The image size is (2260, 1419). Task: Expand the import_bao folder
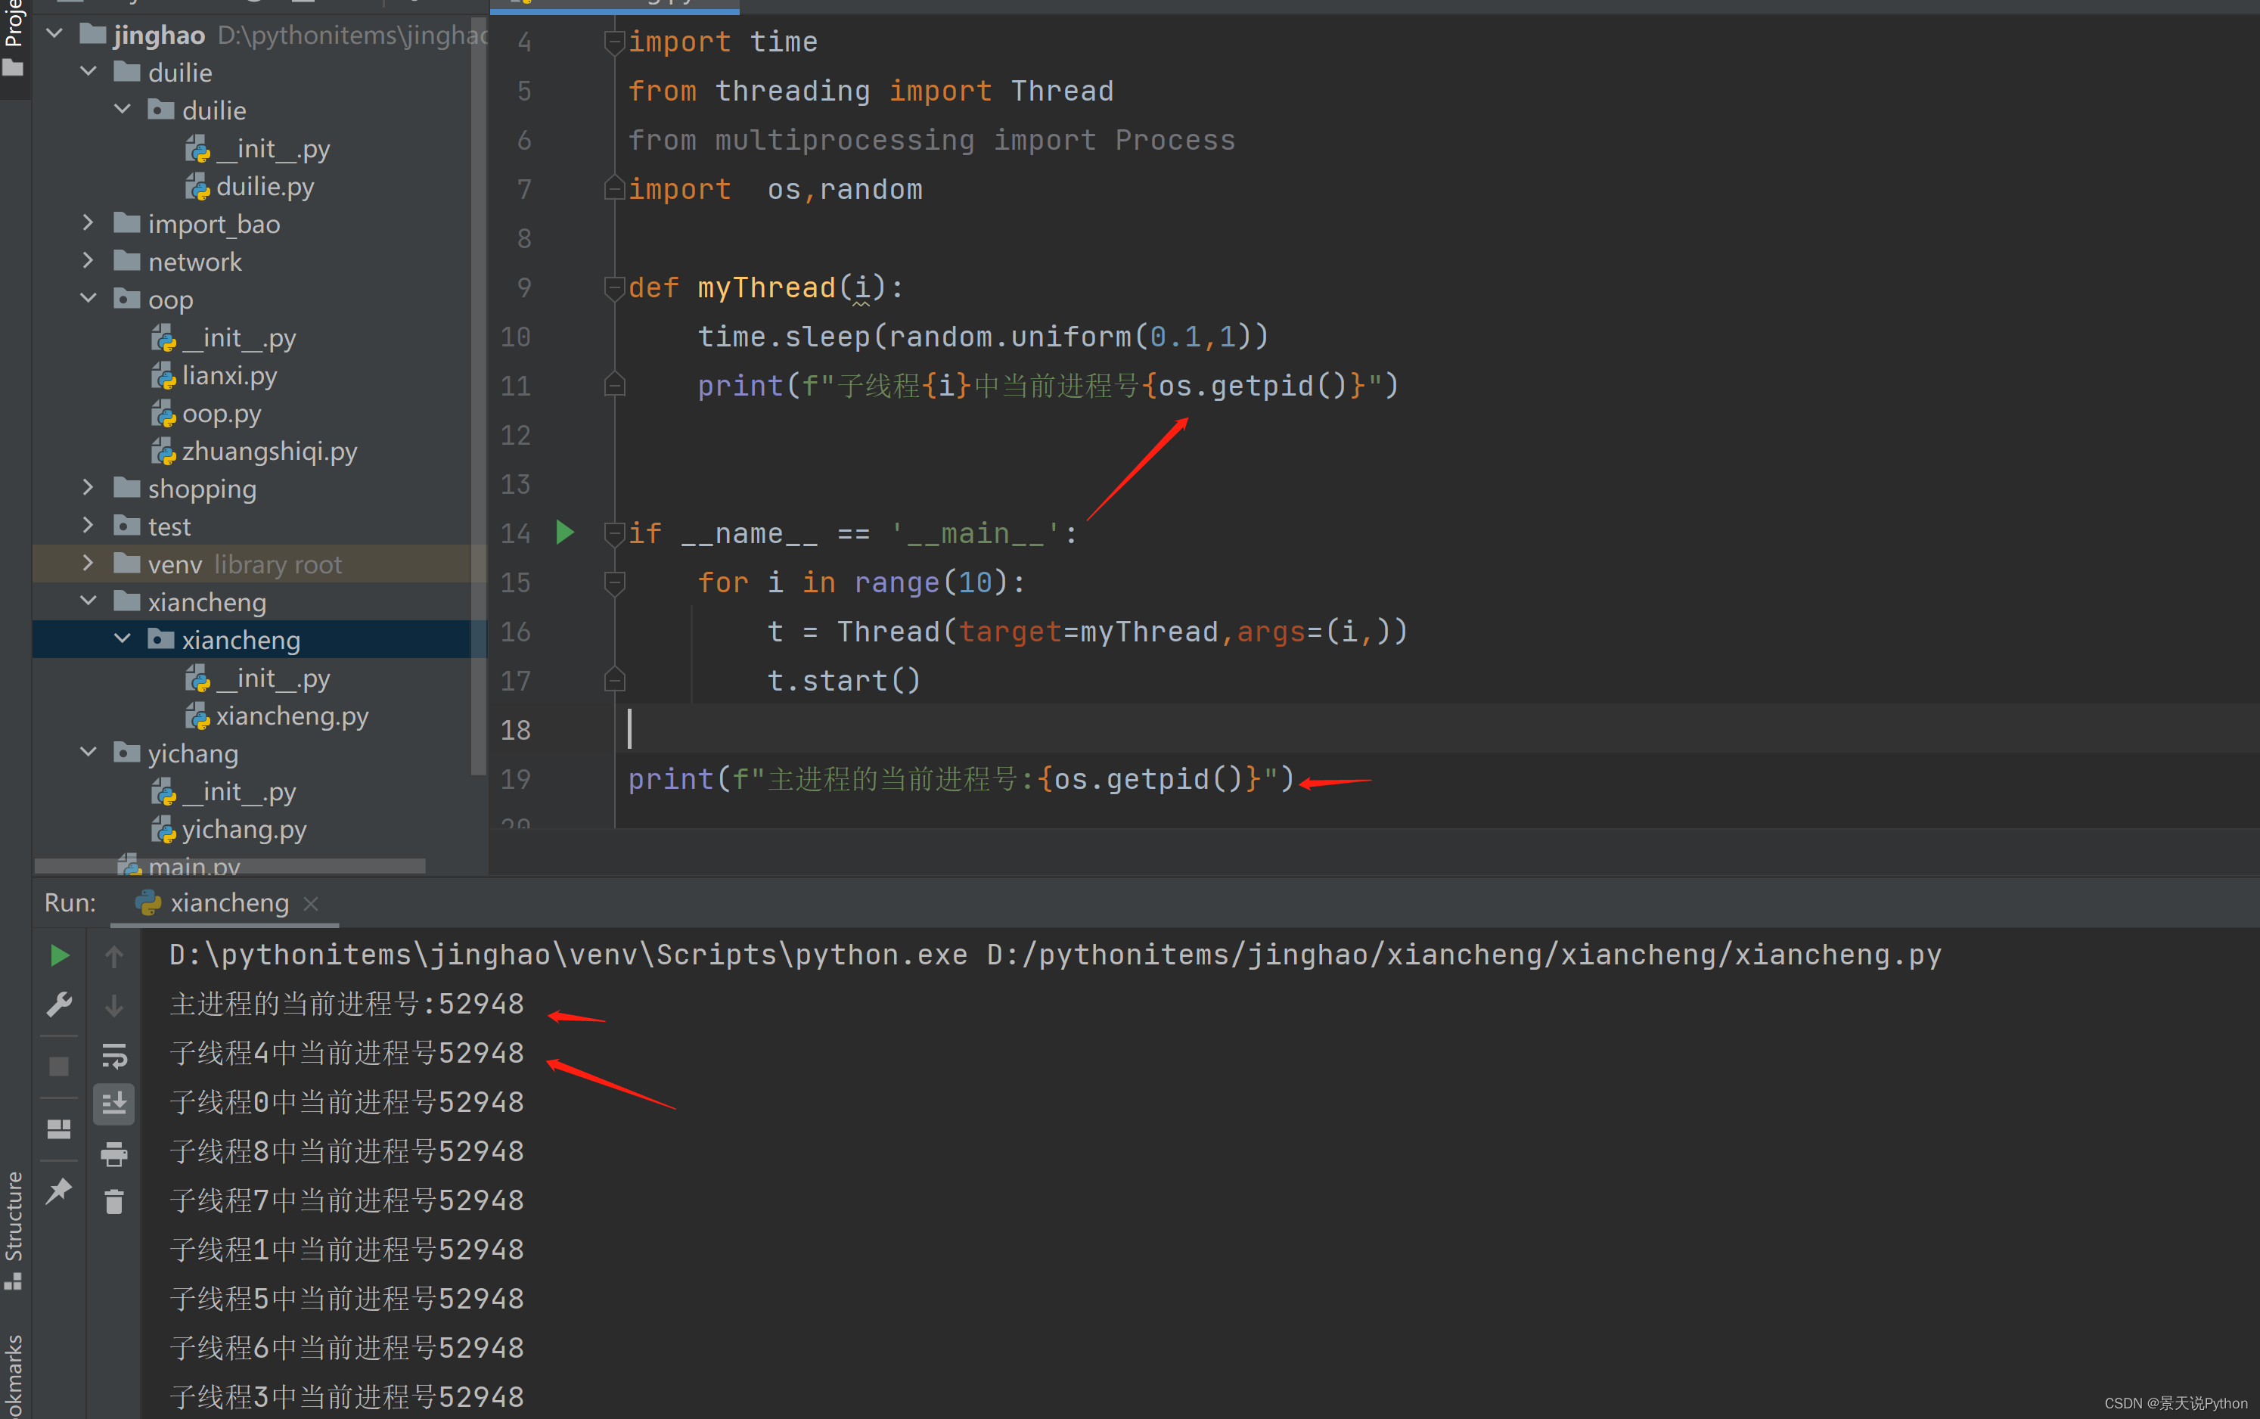point(88,223)
